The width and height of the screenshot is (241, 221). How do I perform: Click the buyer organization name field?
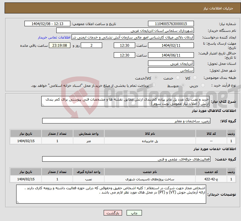pyautogui.click(x=125, y=30)
